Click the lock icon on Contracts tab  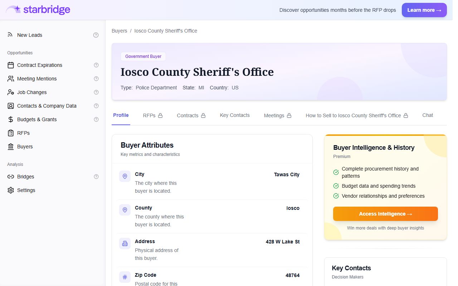click(203, 115)
